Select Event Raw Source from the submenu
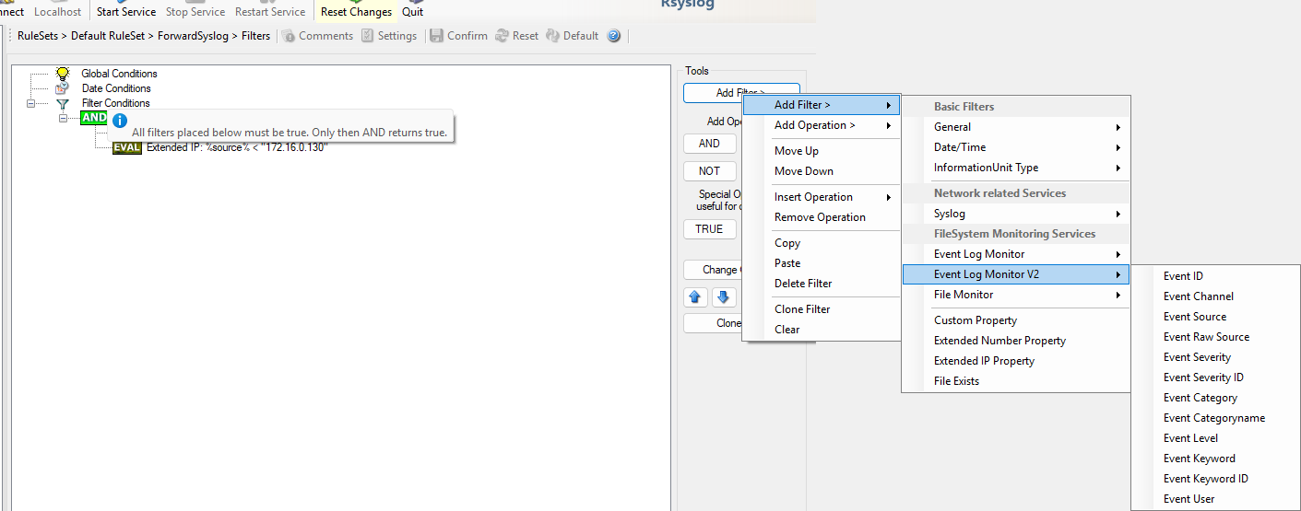Screen dimensions: 1301x511 pos(1215,337)
